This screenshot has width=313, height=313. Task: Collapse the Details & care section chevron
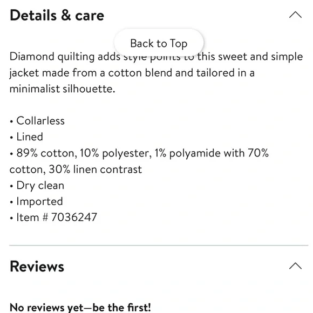tap(295, 15)
